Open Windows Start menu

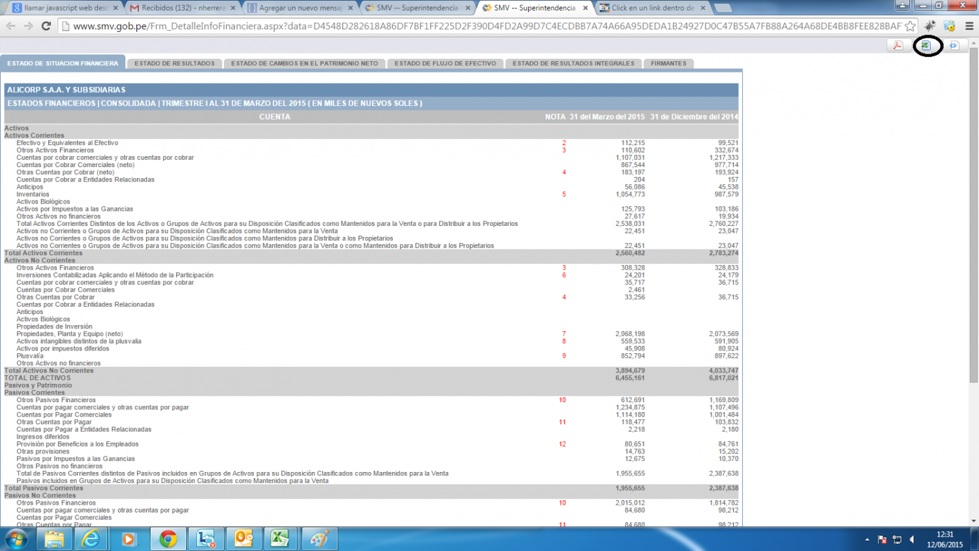pos(16,539)
